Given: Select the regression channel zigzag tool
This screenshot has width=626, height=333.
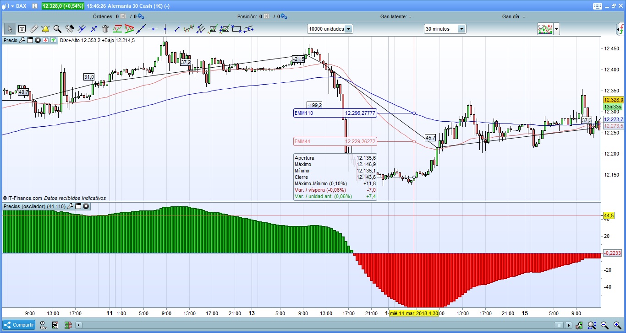Looking at the screenshot, I should point(189,29).
